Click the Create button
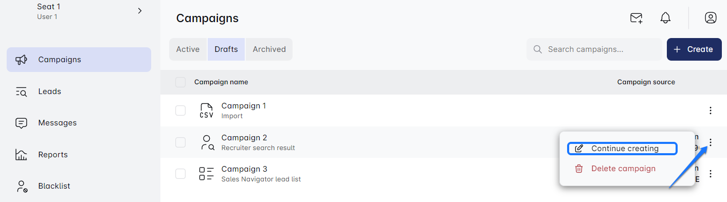The height and width of the screenshot is (202, 727). coord(694,49)
